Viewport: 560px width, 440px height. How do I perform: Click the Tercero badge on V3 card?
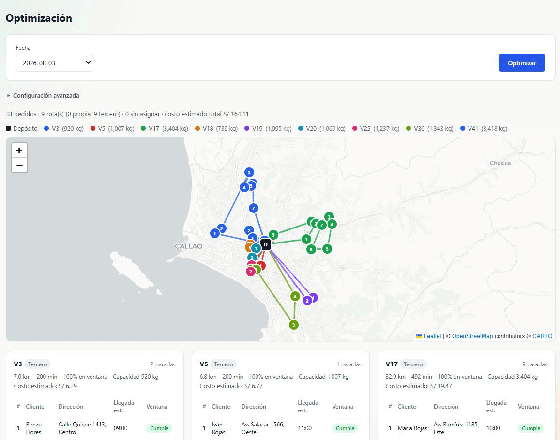[37, 364]
